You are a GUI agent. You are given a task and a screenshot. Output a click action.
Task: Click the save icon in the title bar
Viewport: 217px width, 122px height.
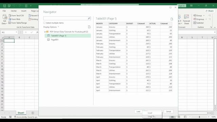coord(4,6)
